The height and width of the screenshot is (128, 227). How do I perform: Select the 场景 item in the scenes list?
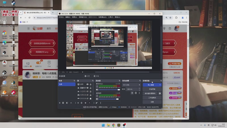click(x=67, y=84)
